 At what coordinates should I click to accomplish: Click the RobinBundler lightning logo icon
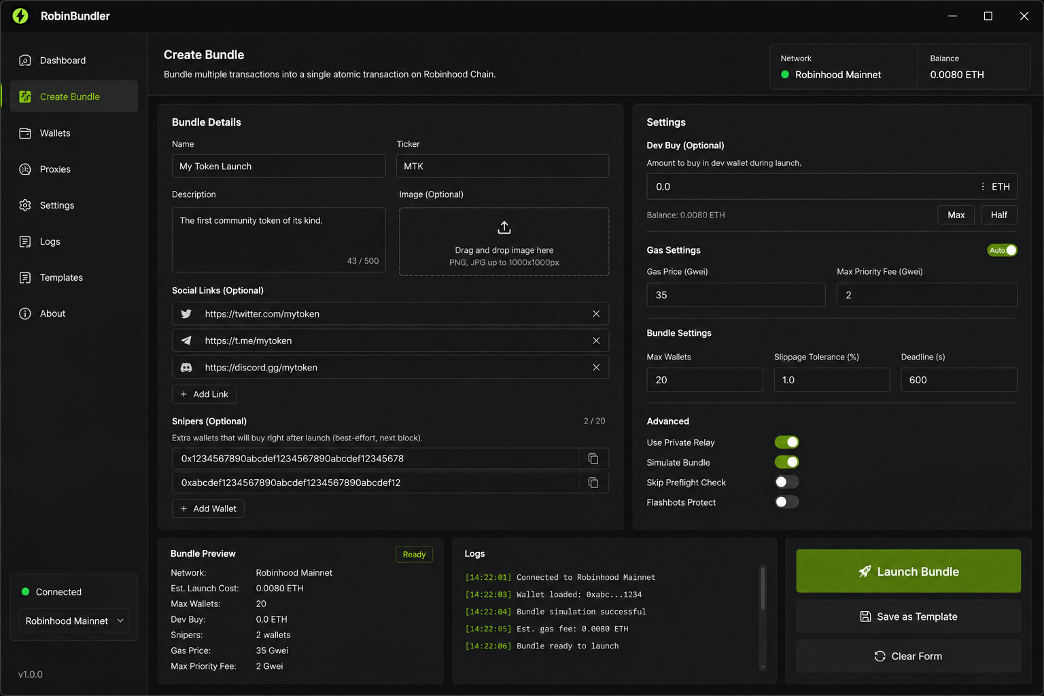20,16
